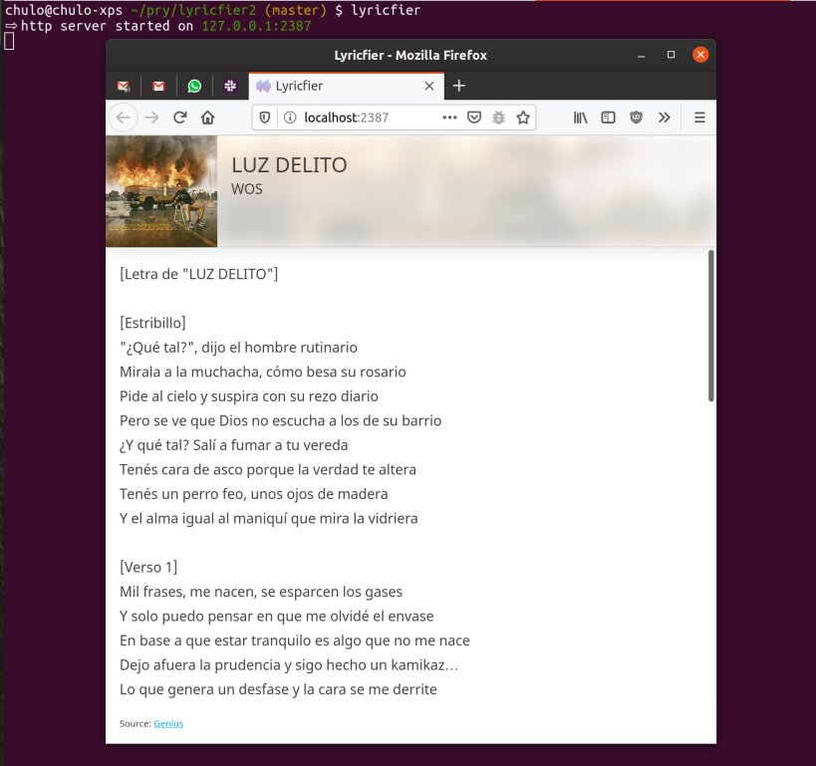Open the Firefox hamburger menu
This screenshot has width=816, height=766.
(700, 118)
